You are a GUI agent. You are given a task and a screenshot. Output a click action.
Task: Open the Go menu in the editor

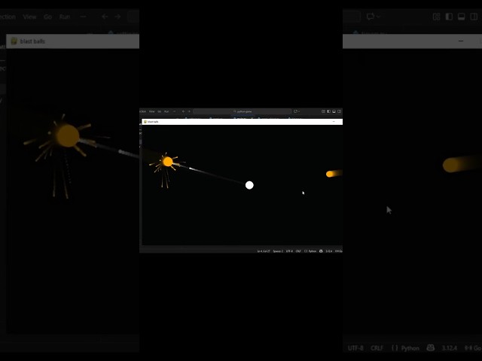click(159, 111)
